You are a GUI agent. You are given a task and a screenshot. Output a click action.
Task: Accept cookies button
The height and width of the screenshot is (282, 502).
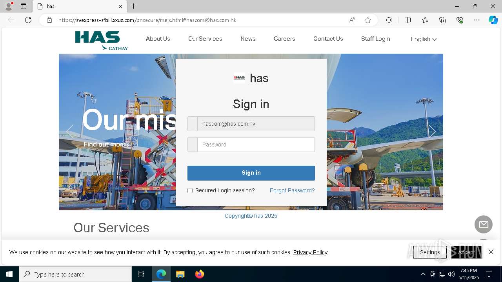[466, 252]
